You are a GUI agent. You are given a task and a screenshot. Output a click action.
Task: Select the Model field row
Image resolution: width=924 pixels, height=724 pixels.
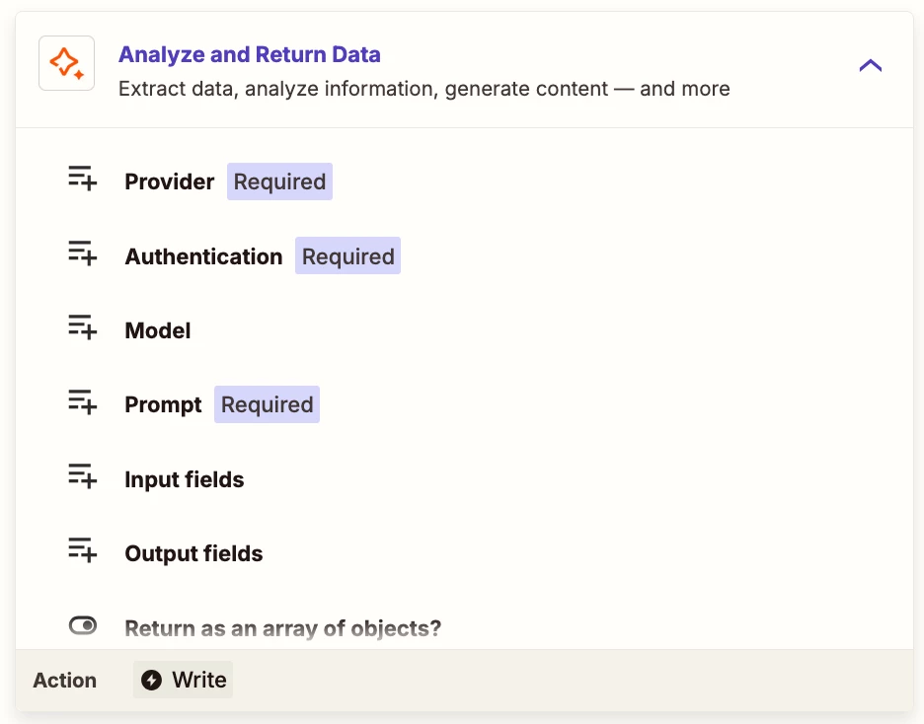point(158,330)
